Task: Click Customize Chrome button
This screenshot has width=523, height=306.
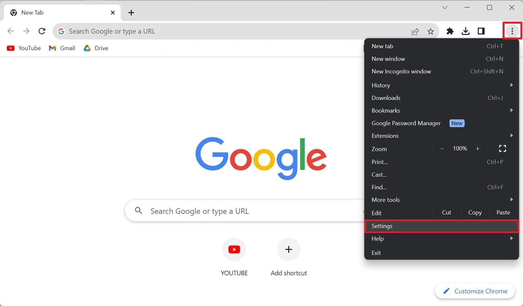Action: 475,291
